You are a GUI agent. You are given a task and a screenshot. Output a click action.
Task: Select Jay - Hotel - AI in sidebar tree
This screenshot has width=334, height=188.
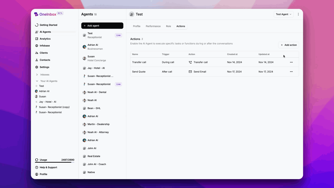[47, 102]
